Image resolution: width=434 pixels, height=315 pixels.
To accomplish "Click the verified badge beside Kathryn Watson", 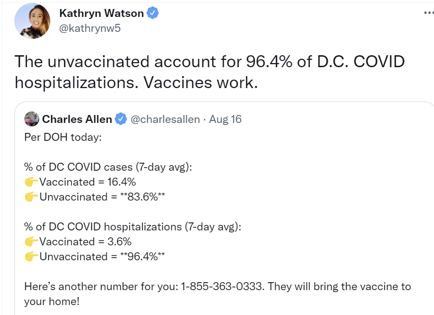I will 154,13.
